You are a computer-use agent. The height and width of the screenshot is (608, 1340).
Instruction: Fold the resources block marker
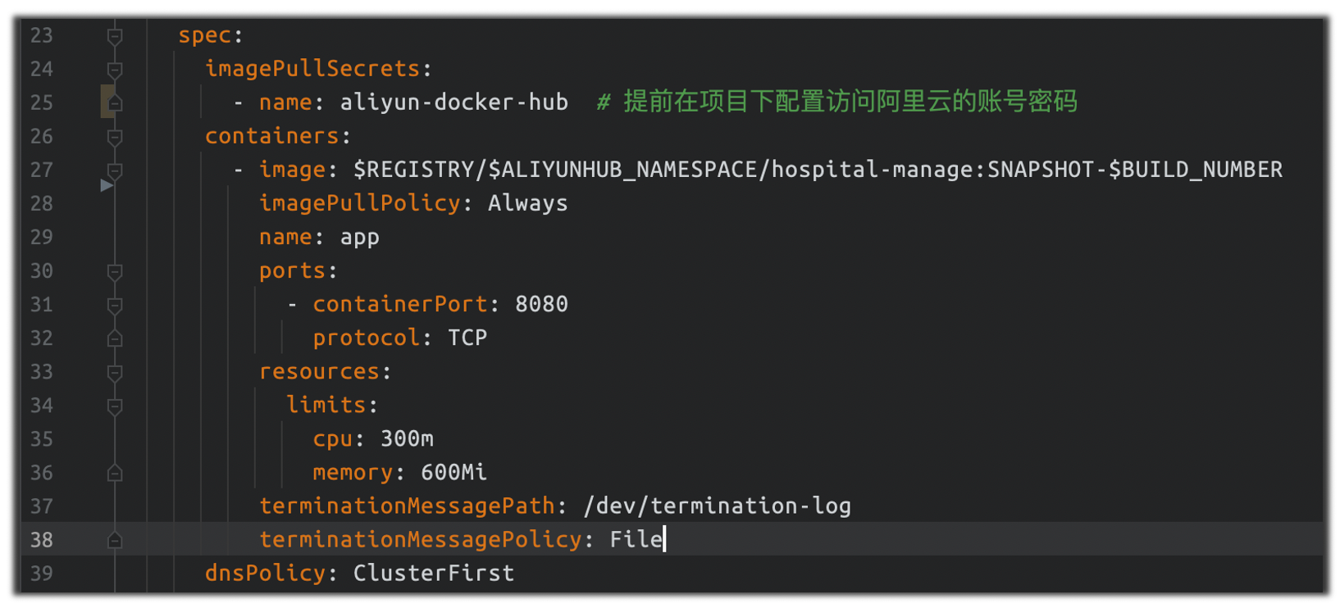point(115,373)
